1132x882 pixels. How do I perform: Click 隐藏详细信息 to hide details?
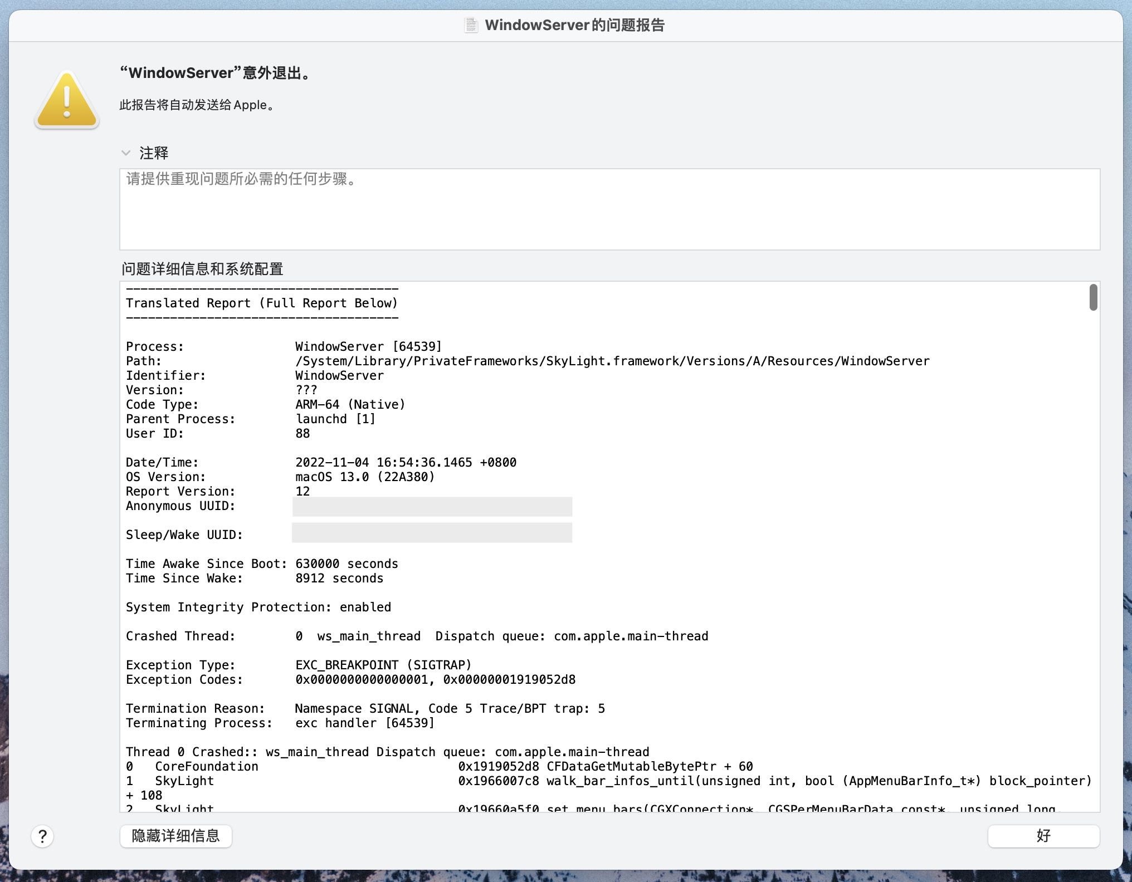[x=175, y=836]
